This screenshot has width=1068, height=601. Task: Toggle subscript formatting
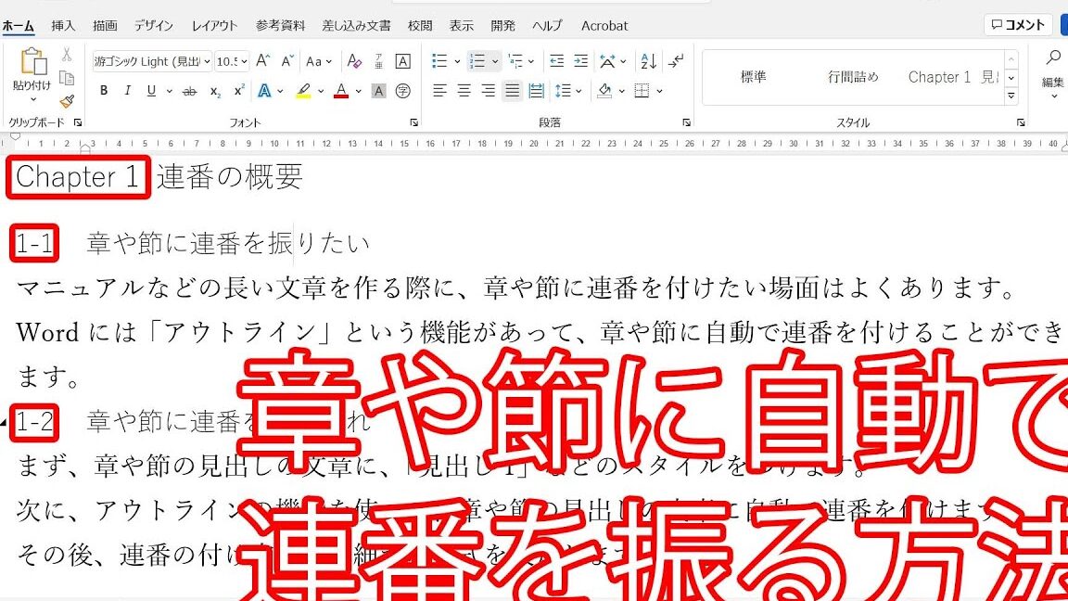click(x=215, y=91)
